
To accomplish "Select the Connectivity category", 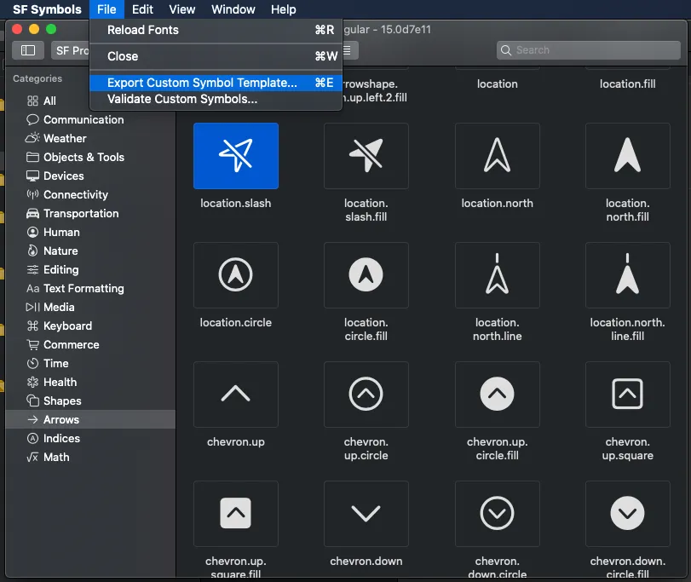I will click(x=90, y=195).
